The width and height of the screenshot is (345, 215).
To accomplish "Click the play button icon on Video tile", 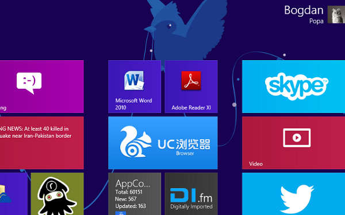I will click(x=297, y=138).
